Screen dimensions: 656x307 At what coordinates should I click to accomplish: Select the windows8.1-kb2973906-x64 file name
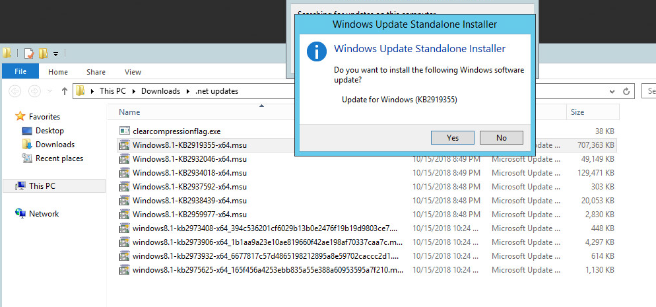[x=268, y=242]
